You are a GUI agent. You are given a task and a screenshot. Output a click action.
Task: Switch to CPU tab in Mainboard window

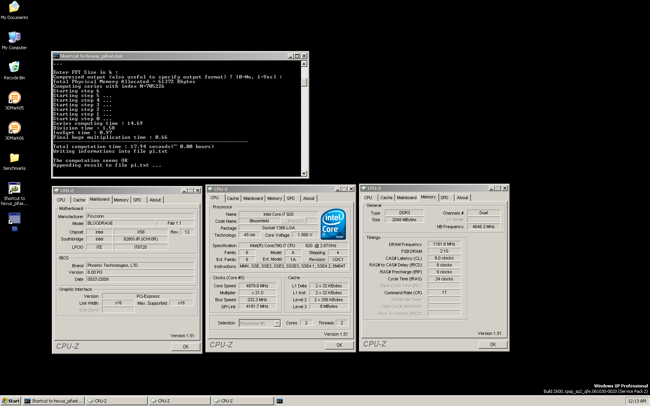click(x=61, y=200)
